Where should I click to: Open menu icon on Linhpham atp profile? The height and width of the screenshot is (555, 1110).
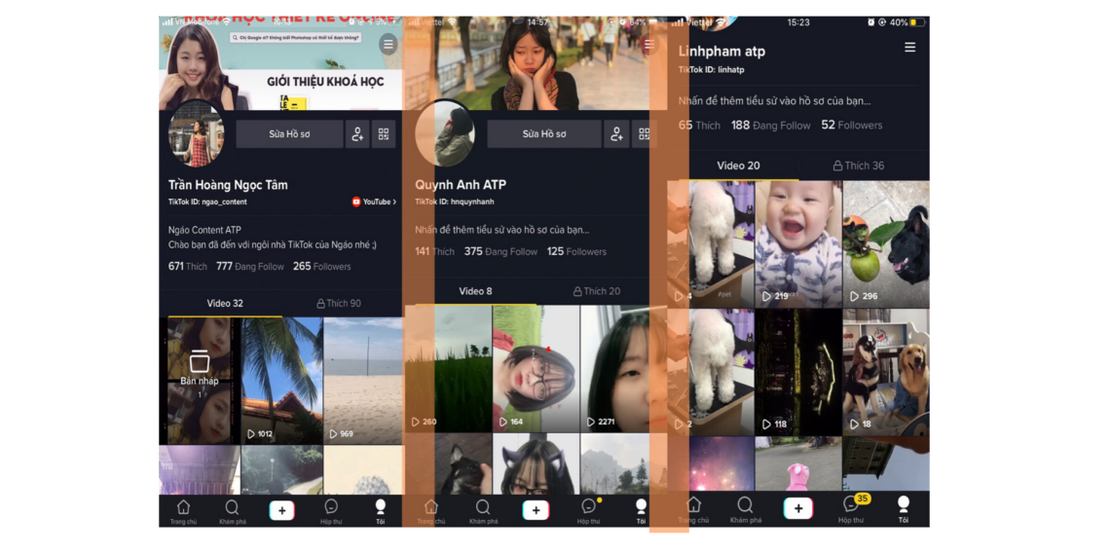click(909, 48)
